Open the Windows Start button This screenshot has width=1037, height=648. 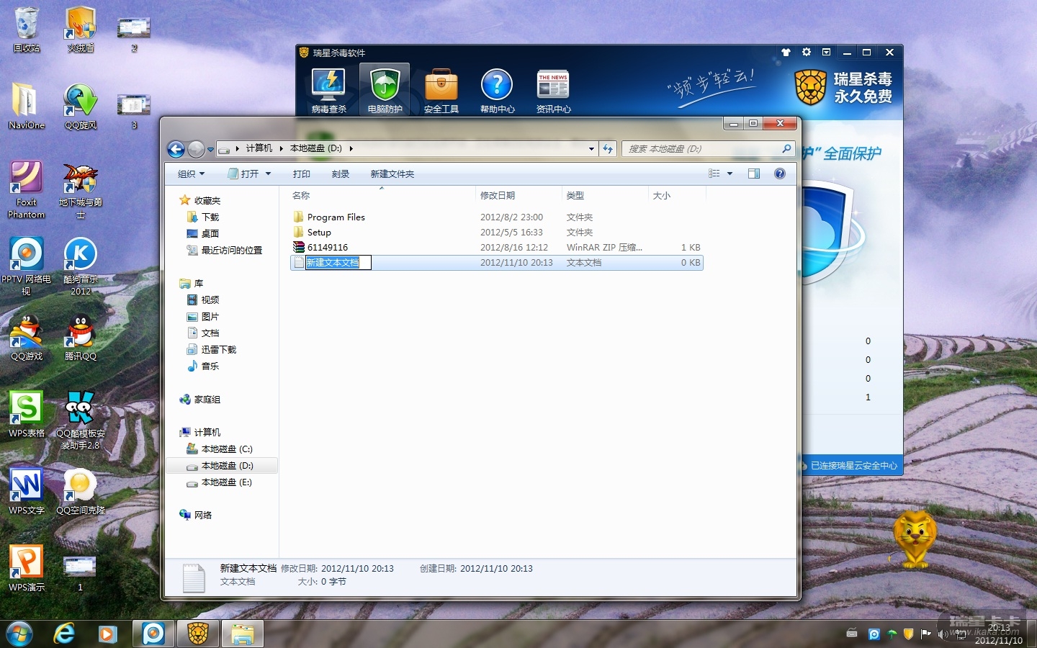coord(19,634)
